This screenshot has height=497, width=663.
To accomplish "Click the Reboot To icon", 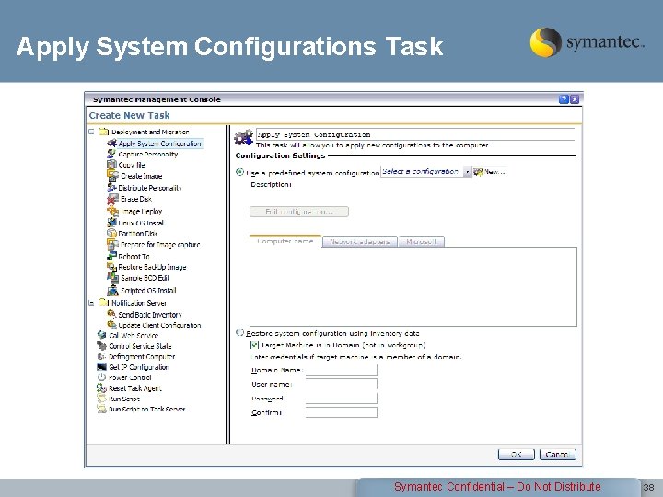I will [111, 256].
